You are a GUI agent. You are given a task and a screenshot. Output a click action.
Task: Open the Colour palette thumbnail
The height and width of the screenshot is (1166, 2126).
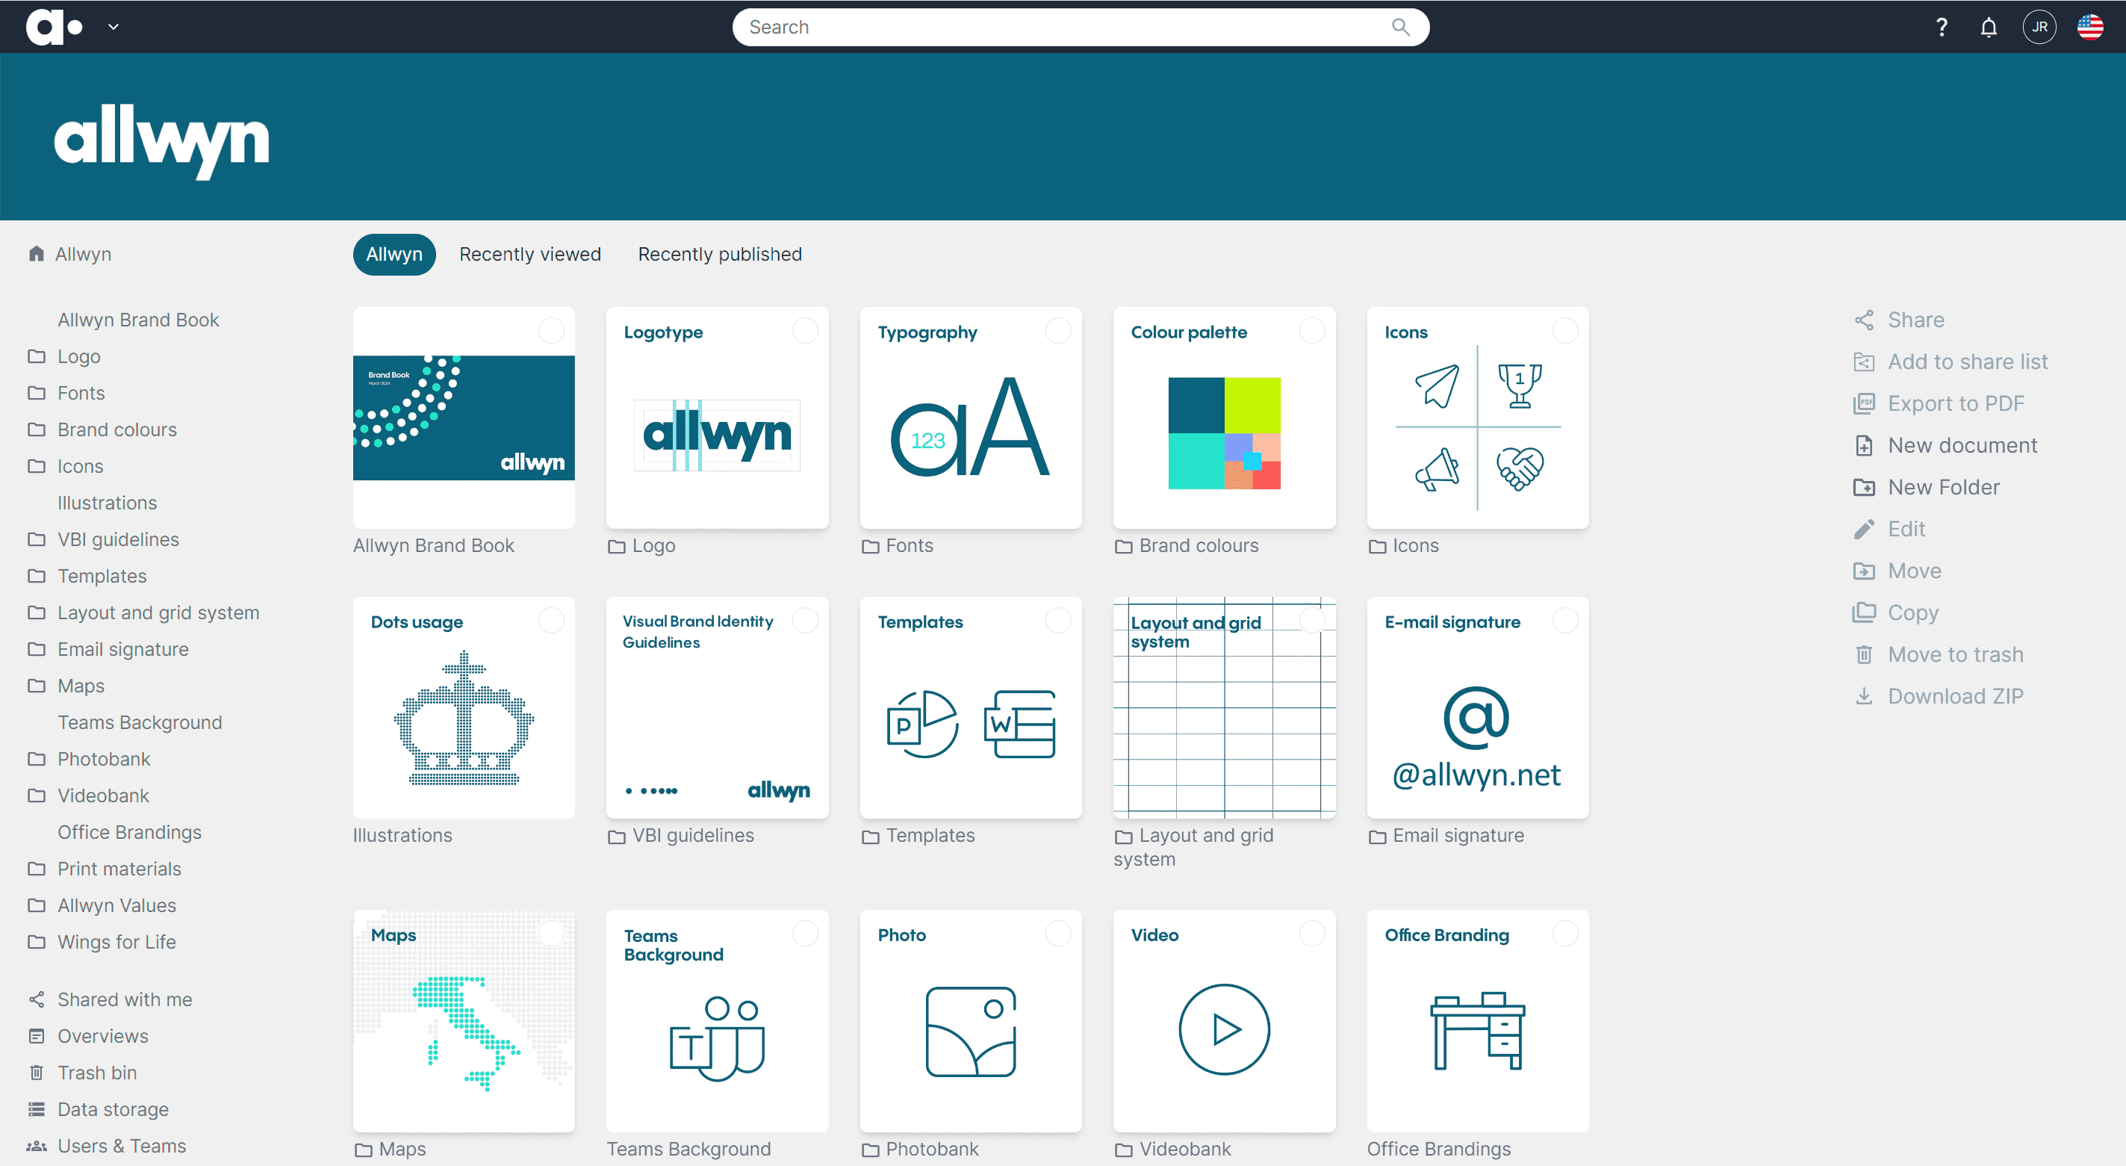point(1224,418)
